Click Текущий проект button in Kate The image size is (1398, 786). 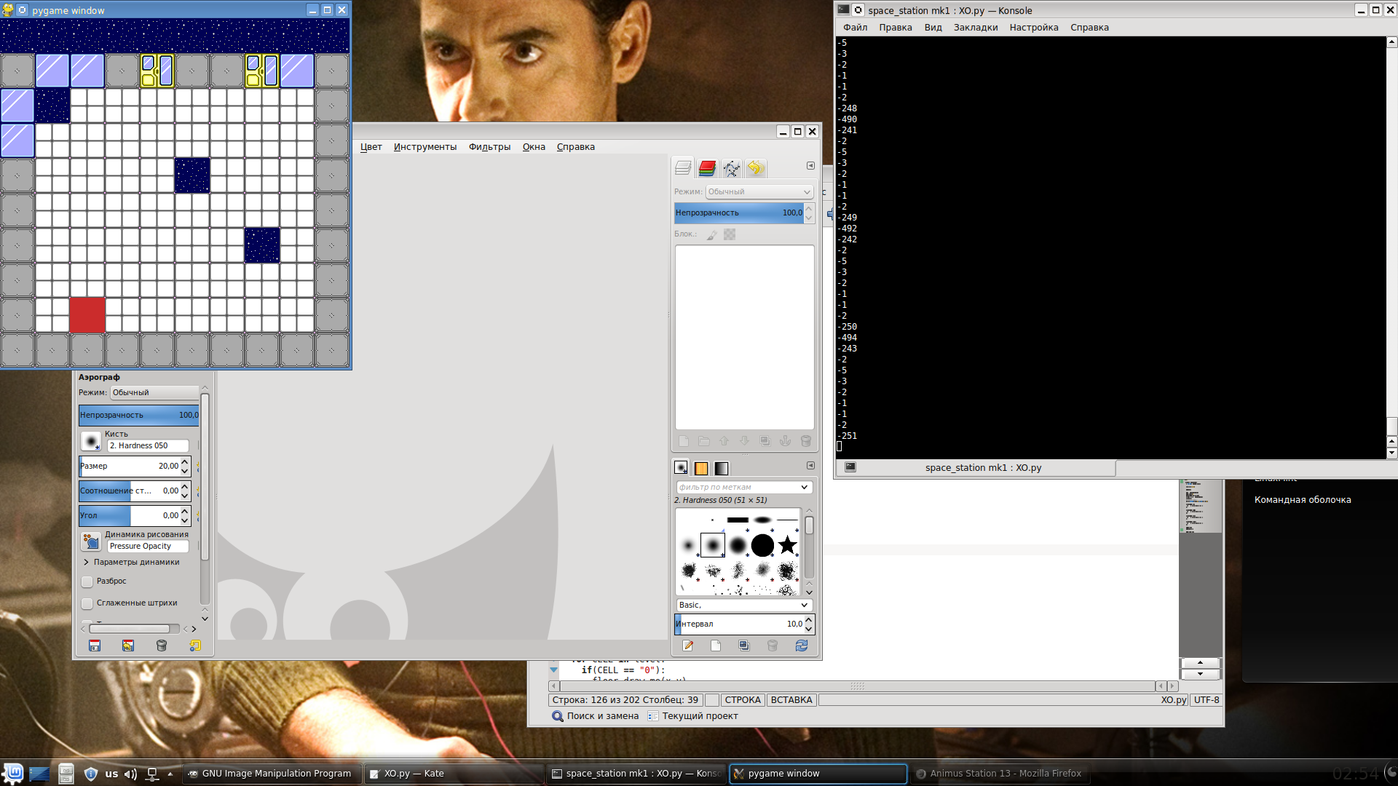click(x=692, y=716)
